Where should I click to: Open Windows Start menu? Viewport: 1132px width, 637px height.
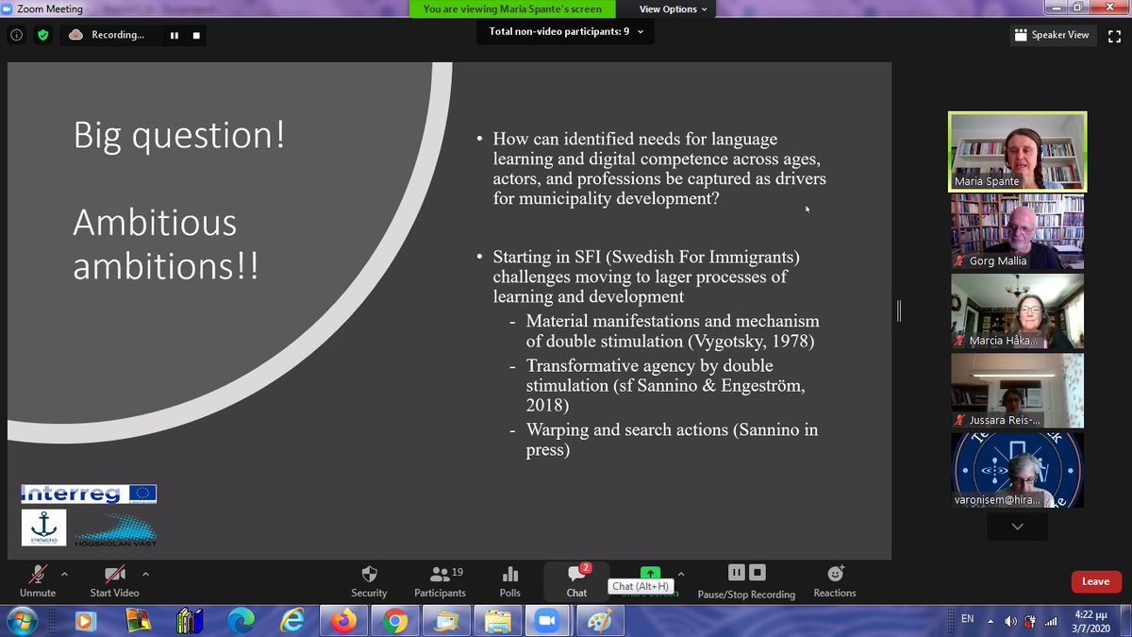click(21, 621)
